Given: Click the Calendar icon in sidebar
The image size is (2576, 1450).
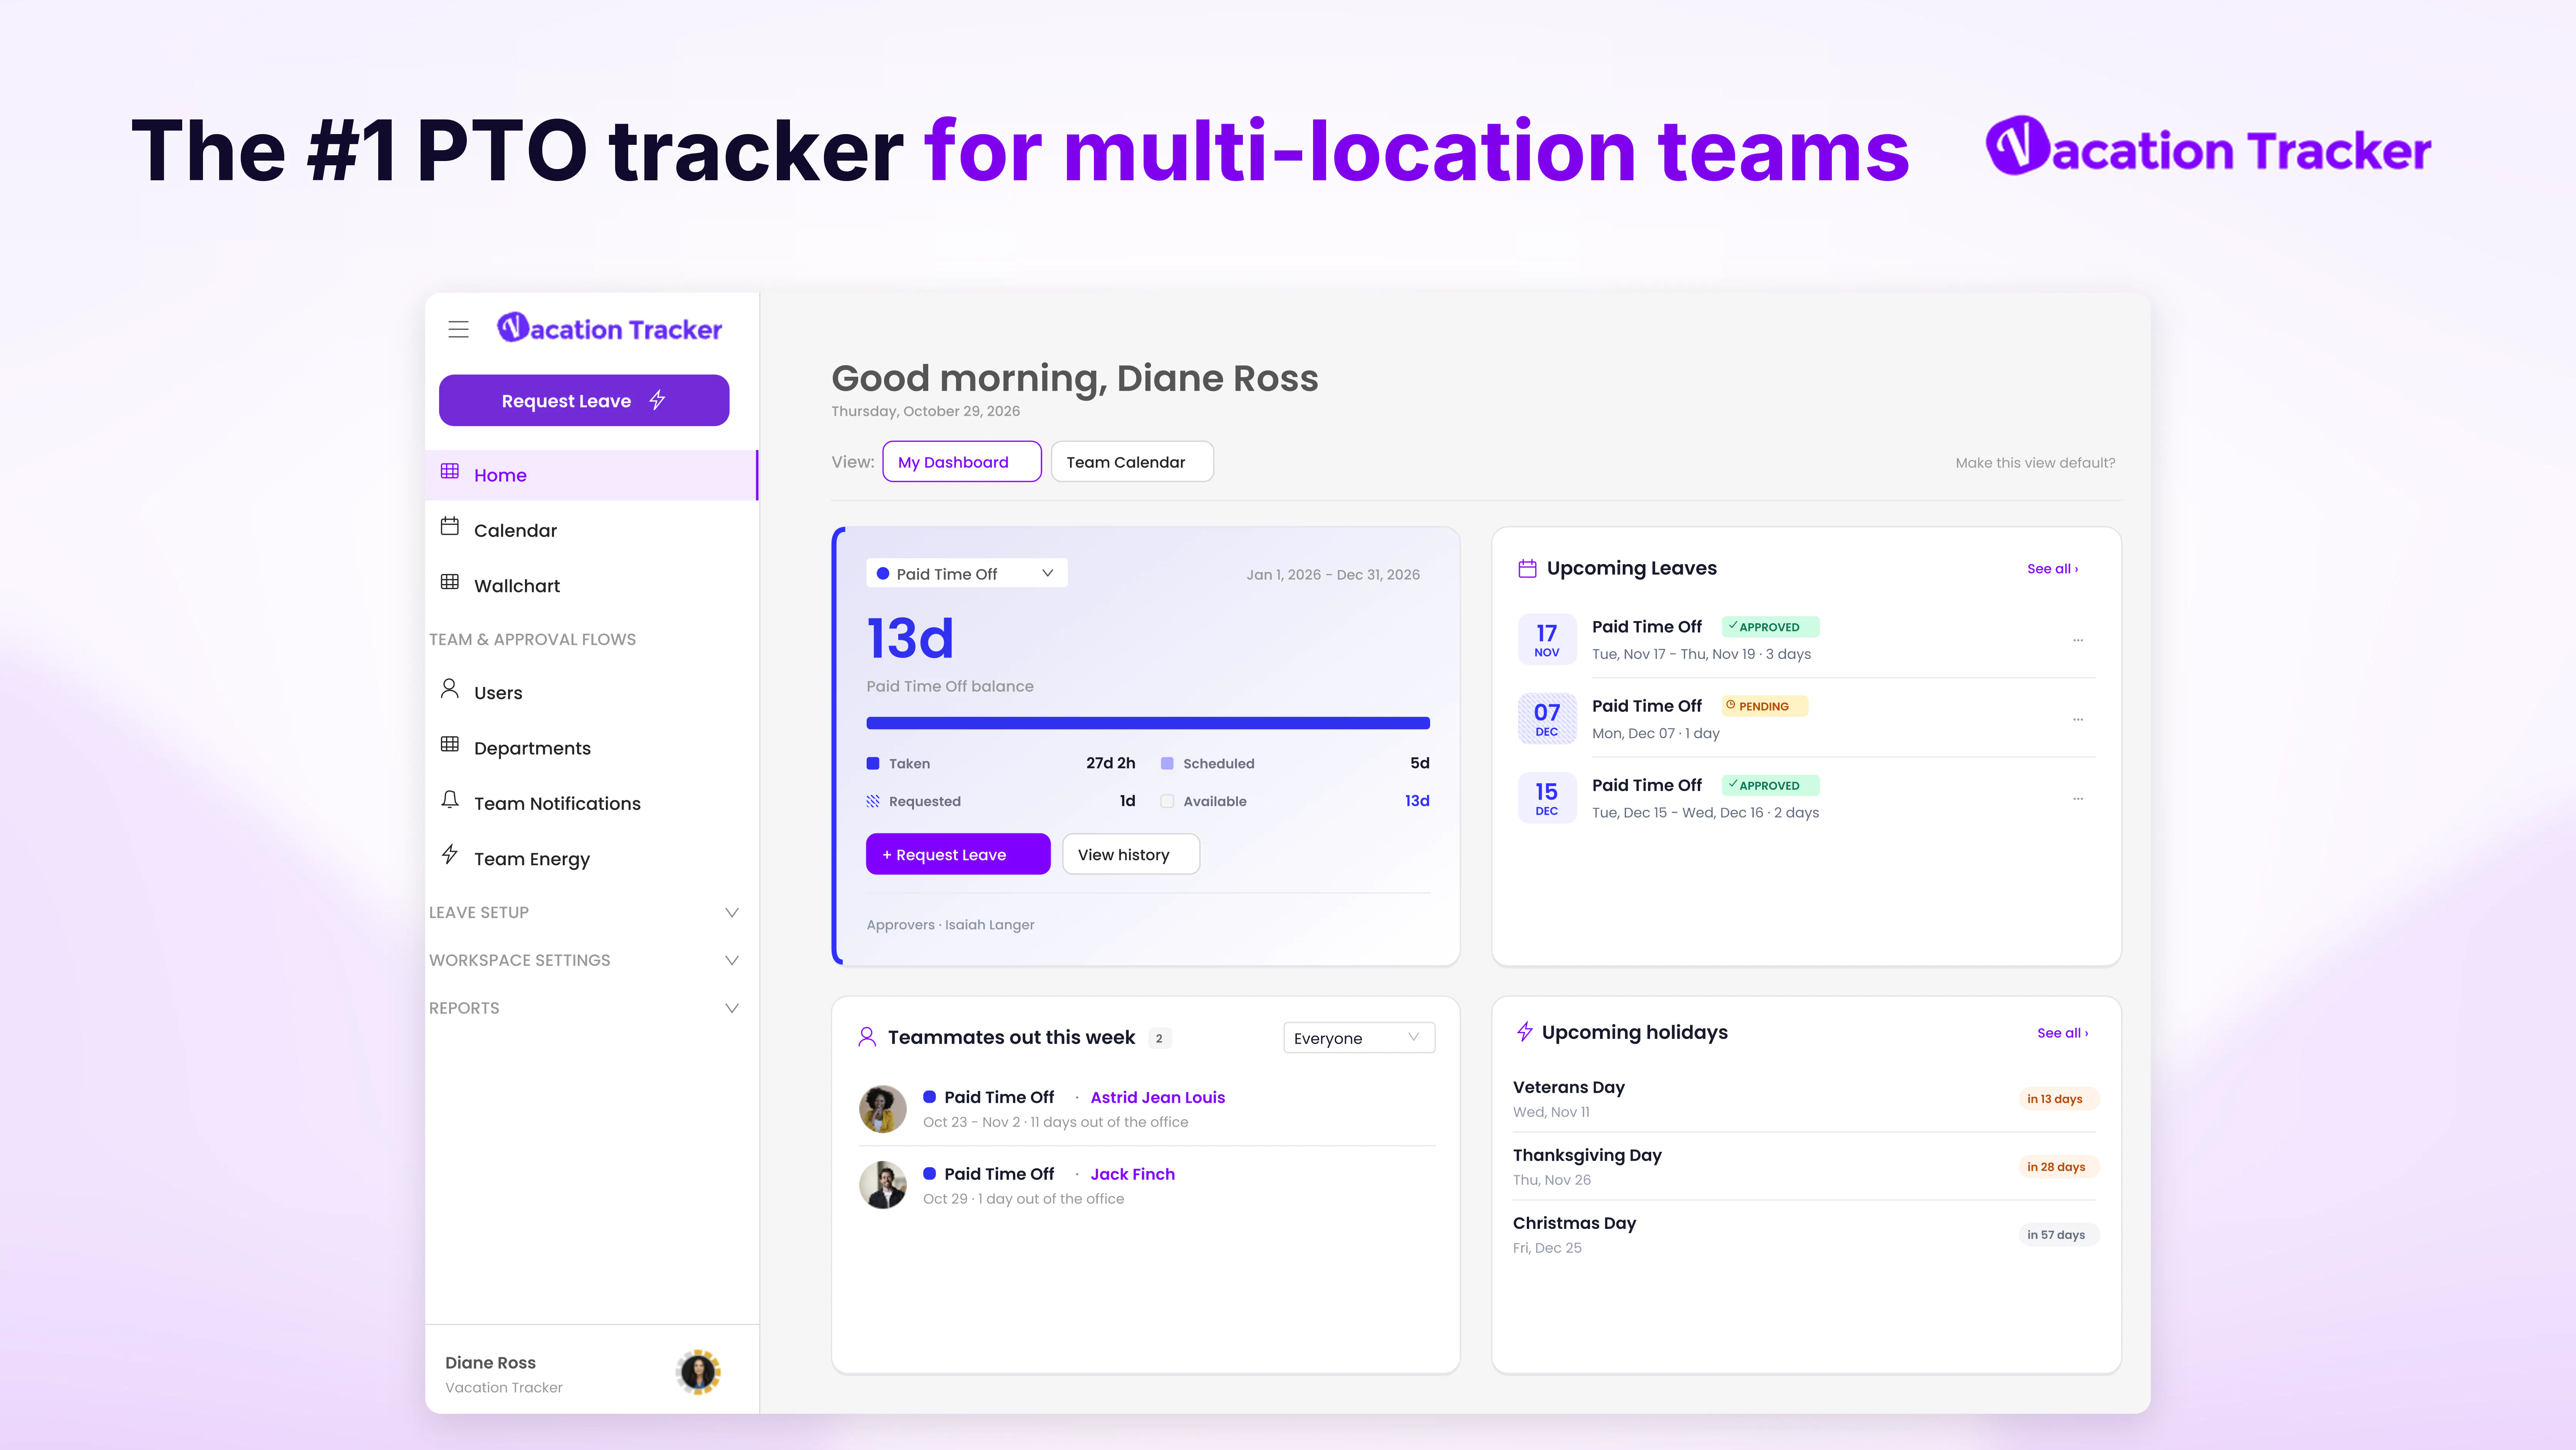Looking at the screenshot, I should (450, 526).
